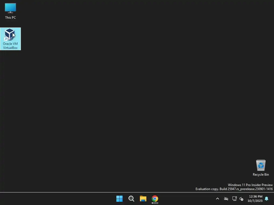Open the Windows Start menu

point(120,199)
